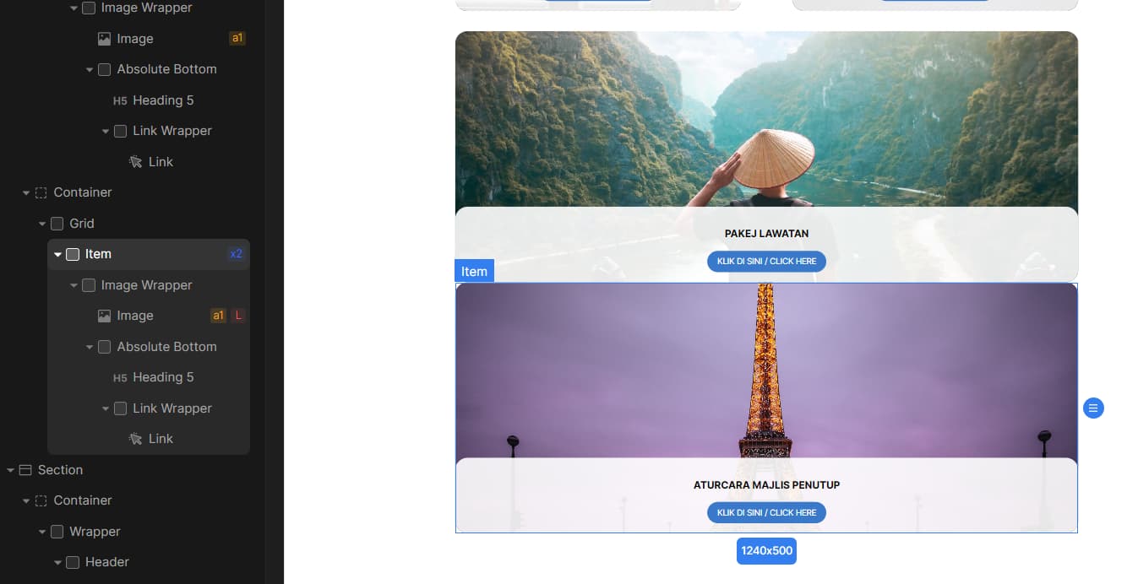Click the blue round menu handle beside the canvas
The image size is (1138, 584).
point(1093,408)
